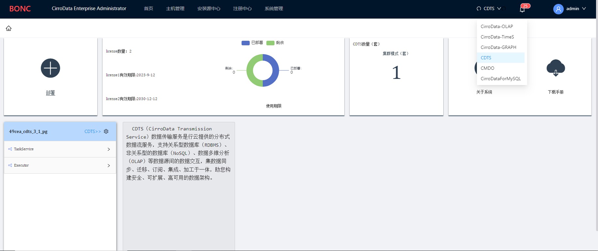Image resolution: width=598 pixels, height=251 pixels.
Task: Select CirroData-OLAP from product list
Action: (x=501, y=26)
